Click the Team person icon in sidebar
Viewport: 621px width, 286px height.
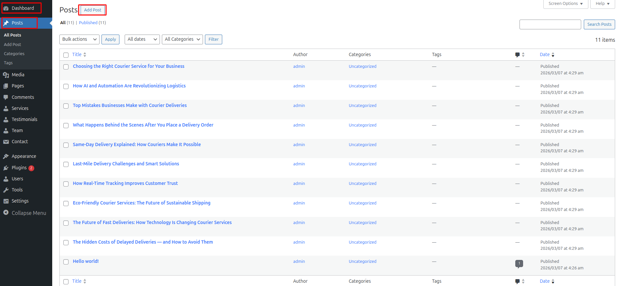coord(6,130)
